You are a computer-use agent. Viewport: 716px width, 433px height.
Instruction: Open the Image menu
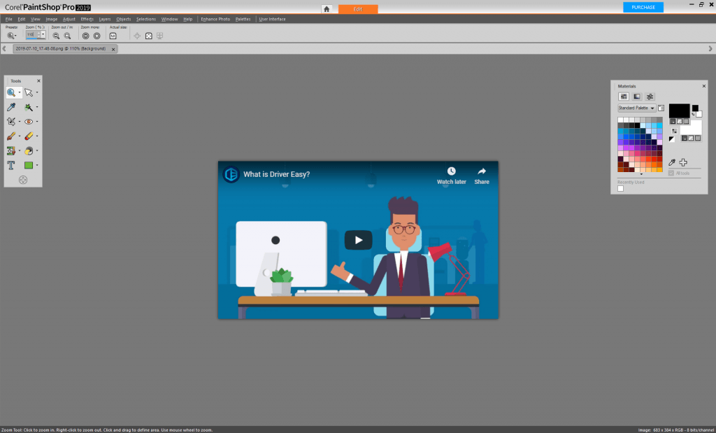tap(52, 19)
